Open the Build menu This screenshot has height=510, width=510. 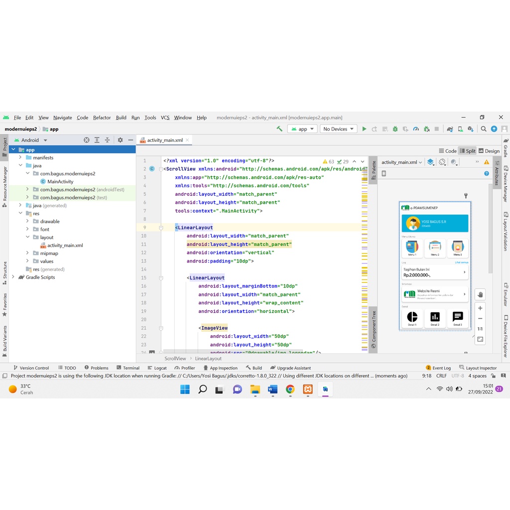pos(121,118)
